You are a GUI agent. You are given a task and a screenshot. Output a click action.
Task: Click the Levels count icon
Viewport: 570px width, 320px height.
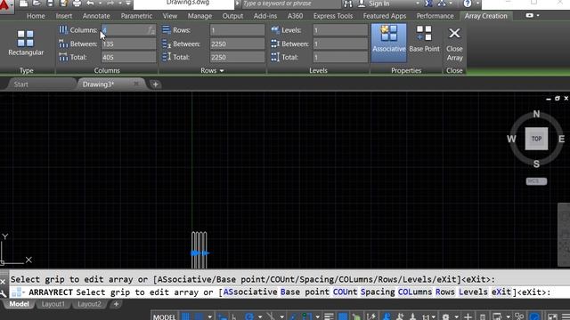pos(275,29)
